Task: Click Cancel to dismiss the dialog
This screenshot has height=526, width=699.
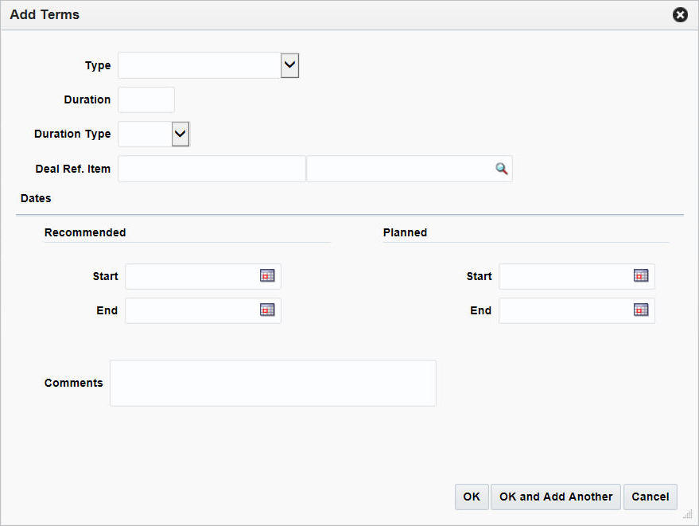Action: pos(650,497)
